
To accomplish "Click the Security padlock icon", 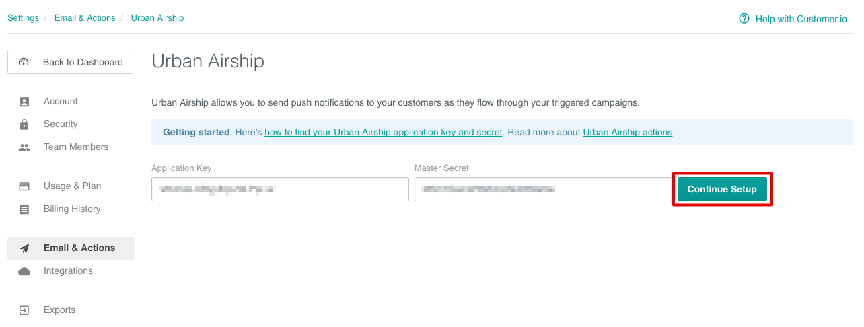I will pyautogui.click(x=24, y=124).
